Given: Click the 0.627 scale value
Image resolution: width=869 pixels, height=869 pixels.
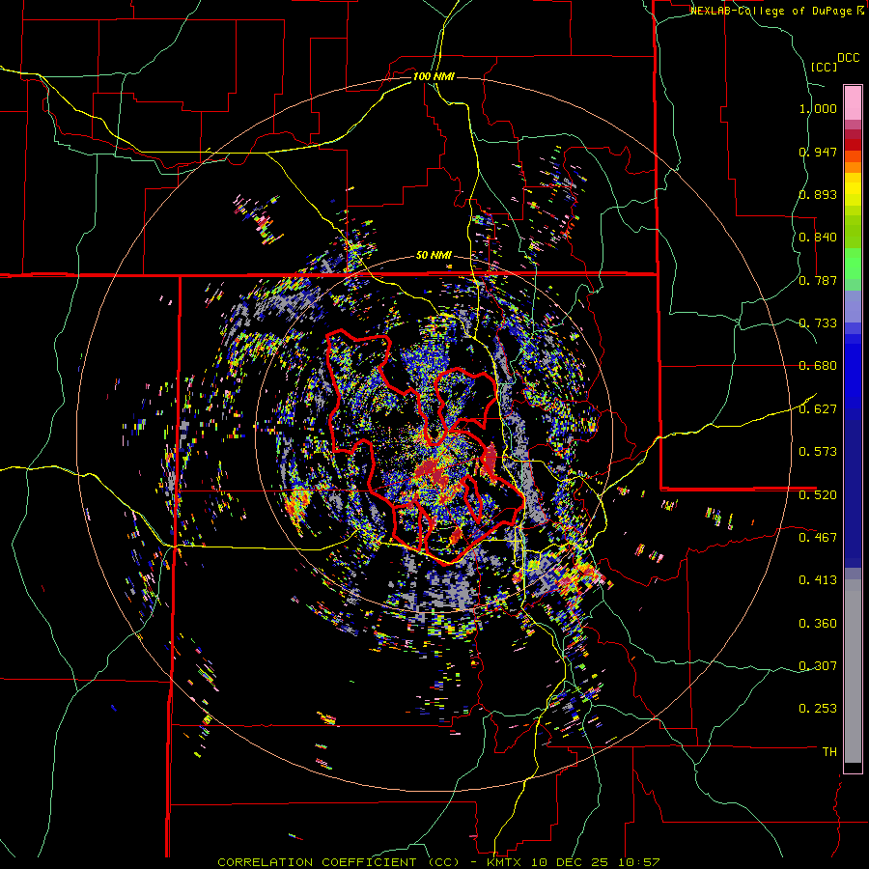Looking at the screenshot, I should click(x=818, y=409).
